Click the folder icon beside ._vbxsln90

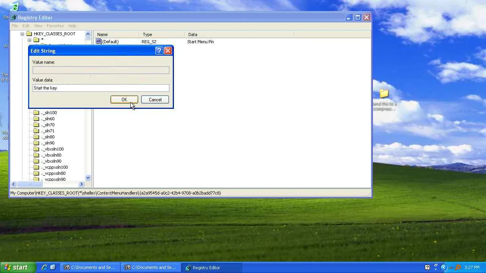click(x=36, y=161)
